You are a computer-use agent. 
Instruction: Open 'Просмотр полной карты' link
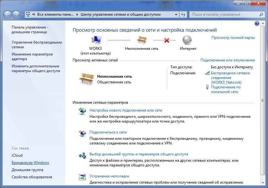click(233, 38)
